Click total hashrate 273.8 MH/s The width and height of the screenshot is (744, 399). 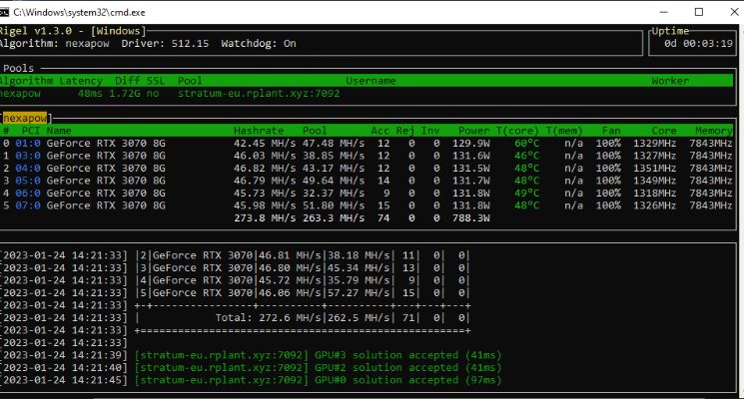tap(265, 218)
